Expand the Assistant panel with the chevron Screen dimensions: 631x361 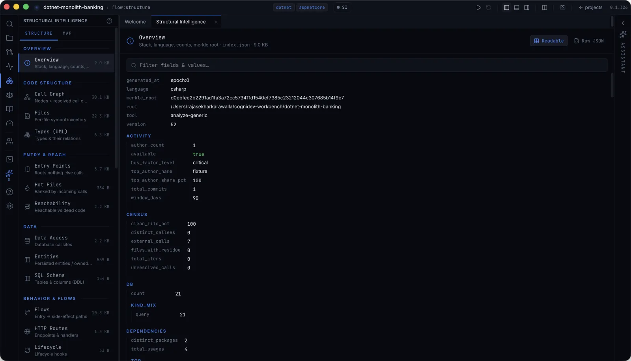623,23
